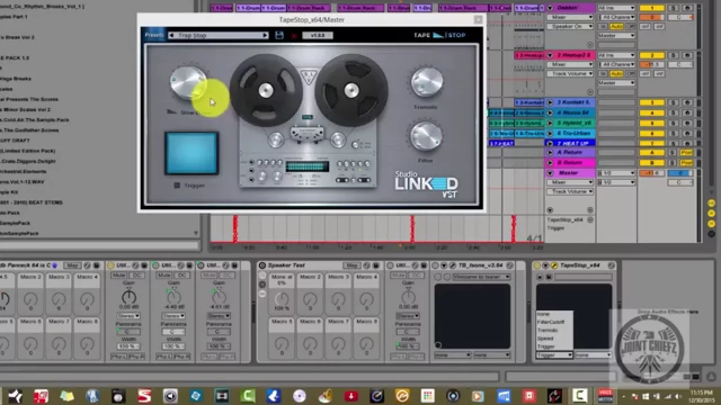Click the Slowdown knob in TapeStop

(x=188, y=83)
